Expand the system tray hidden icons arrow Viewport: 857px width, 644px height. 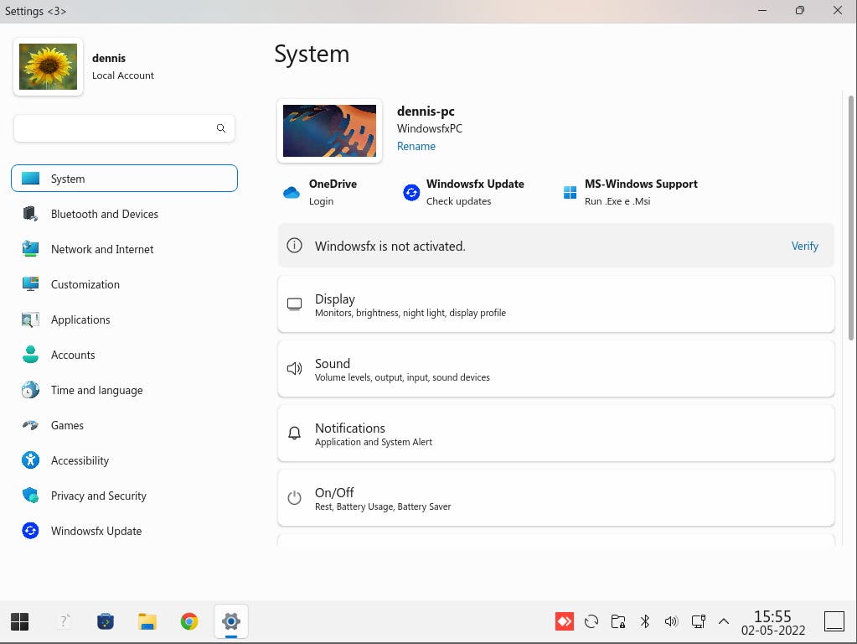(724, 621)
